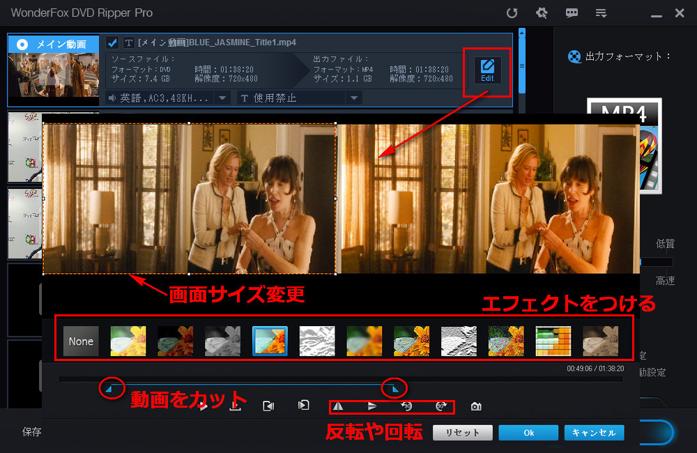Click the title list vertical scrollbar
The width and height of the screenshot is (697, 453).
click(x=522, y=62)
